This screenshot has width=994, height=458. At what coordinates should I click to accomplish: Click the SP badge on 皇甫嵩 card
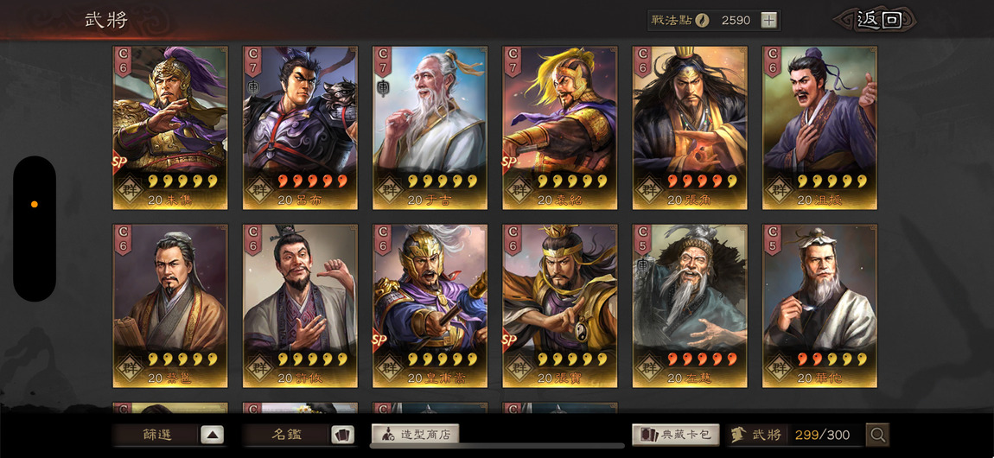[379, 340]
